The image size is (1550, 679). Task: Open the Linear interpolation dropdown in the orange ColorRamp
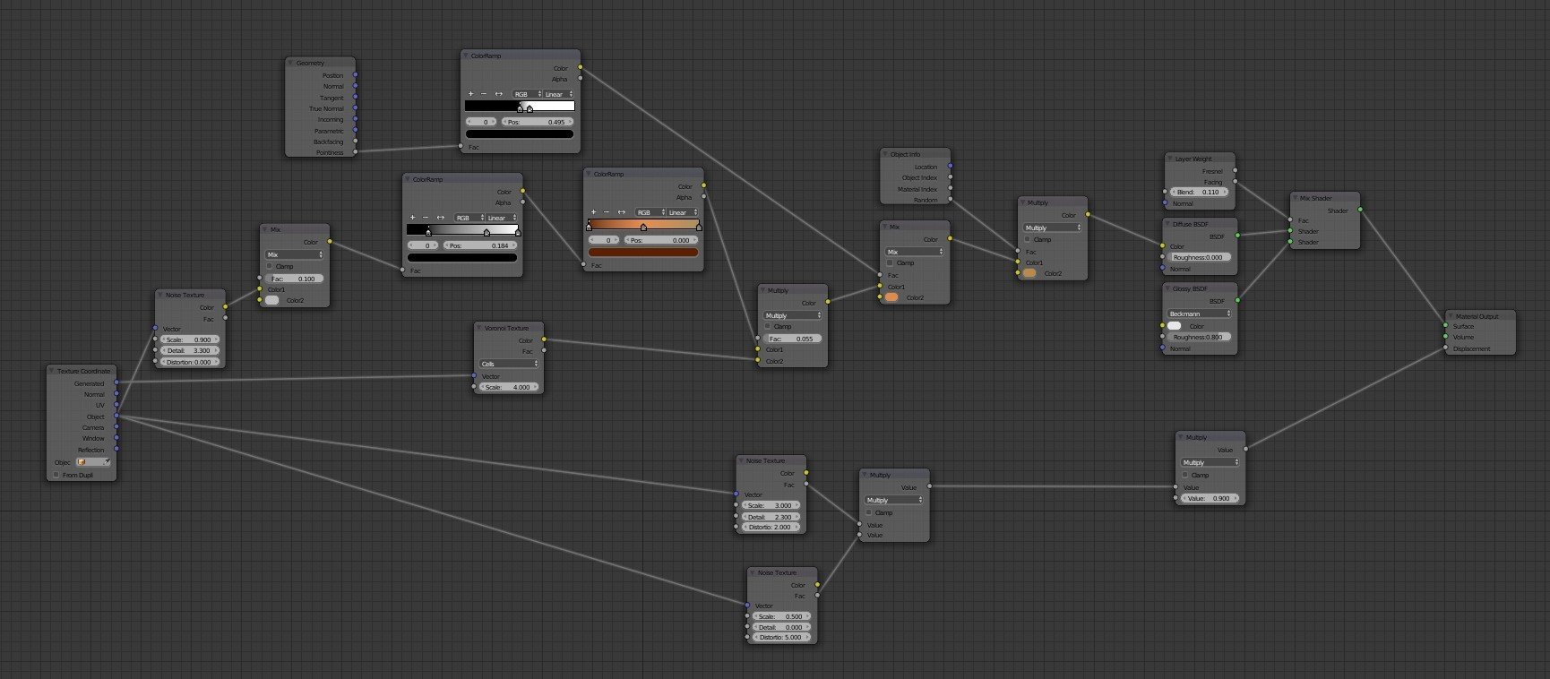tap(682, 212)
